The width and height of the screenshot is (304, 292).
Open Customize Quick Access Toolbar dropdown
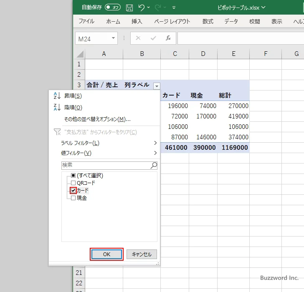(174, 8)
